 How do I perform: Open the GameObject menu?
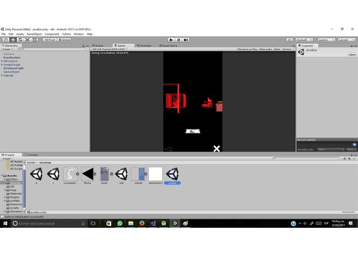point(34,34)
